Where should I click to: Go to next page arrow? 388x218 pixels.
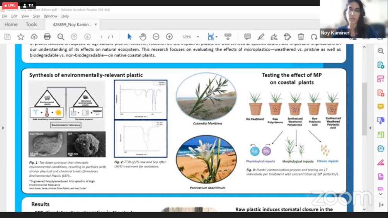[87, 37]
